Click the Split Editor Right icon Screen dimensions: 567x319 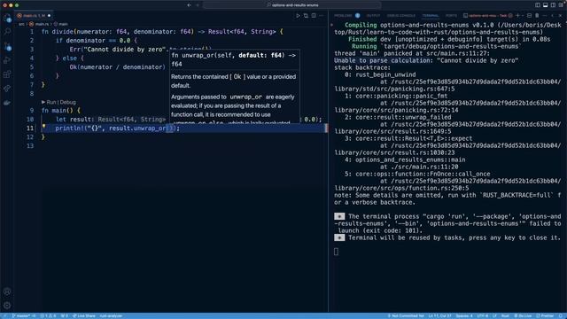coord(314,16)
